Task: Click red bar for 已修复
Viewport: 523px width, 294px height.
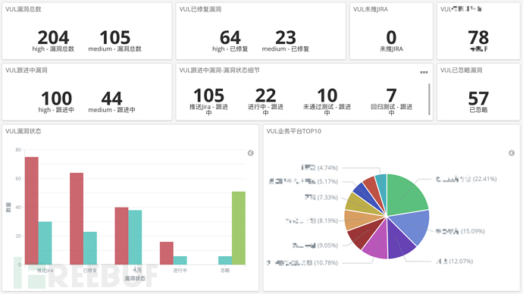Action: point(77,219)
